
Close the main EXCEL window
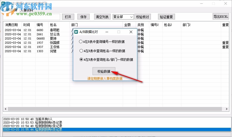(225, 3)
